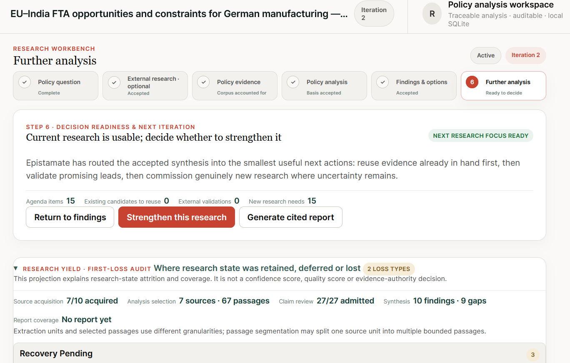
Task: Expand the Recovery Pending section
Action: click(x=280, y=353)
